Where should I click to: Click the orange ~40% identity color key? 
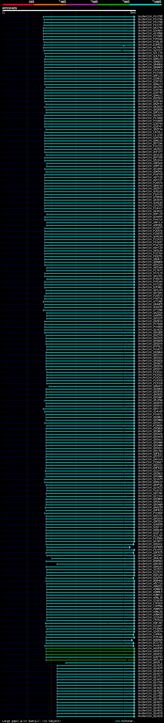[x=50, y=5]
